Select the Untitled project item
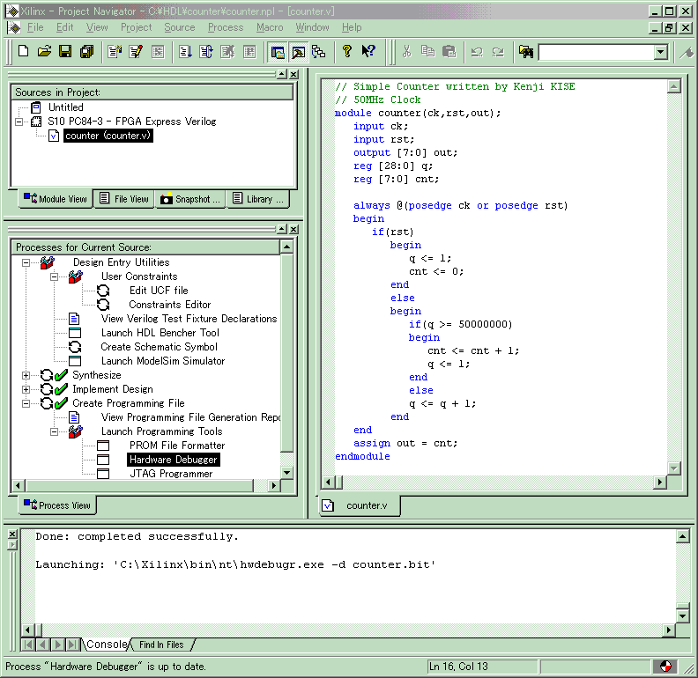The image size is (698, 678). tap(66, 107)
